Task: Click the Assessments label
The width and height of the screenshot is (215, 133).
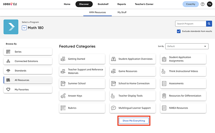Action: tap(176, 83)
